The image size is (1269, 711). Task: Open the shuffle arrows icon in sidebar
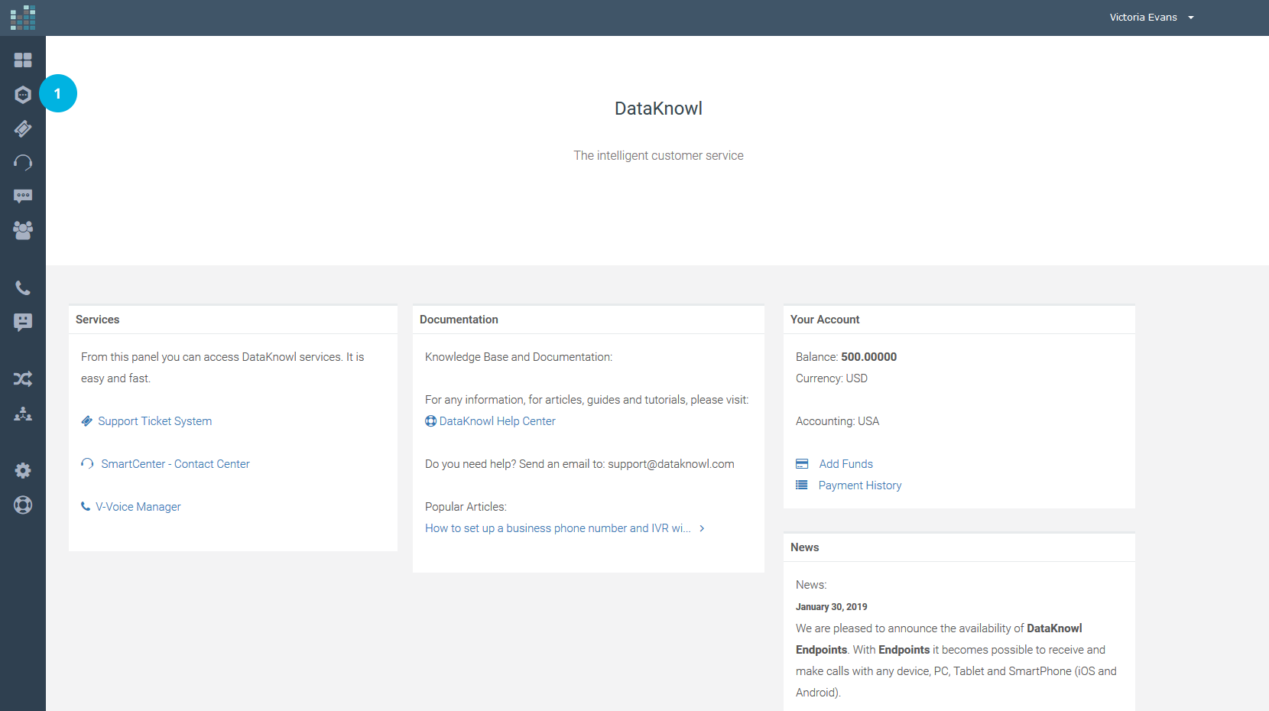tap(23, 378)
